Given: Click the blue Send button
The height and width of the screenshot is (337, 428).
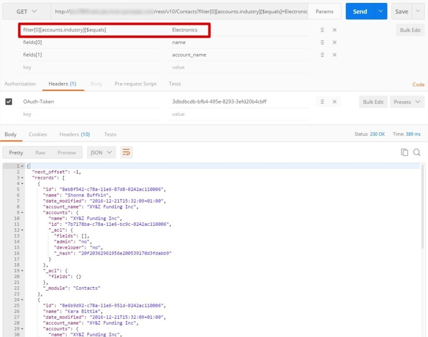Looking at the screenshot, I should 359,12.
